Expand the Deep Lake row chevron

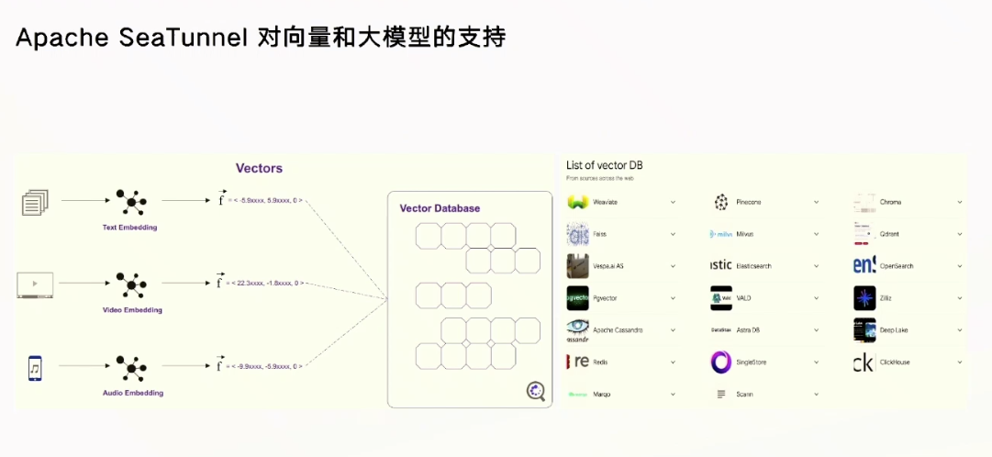[x=960, y=330]
